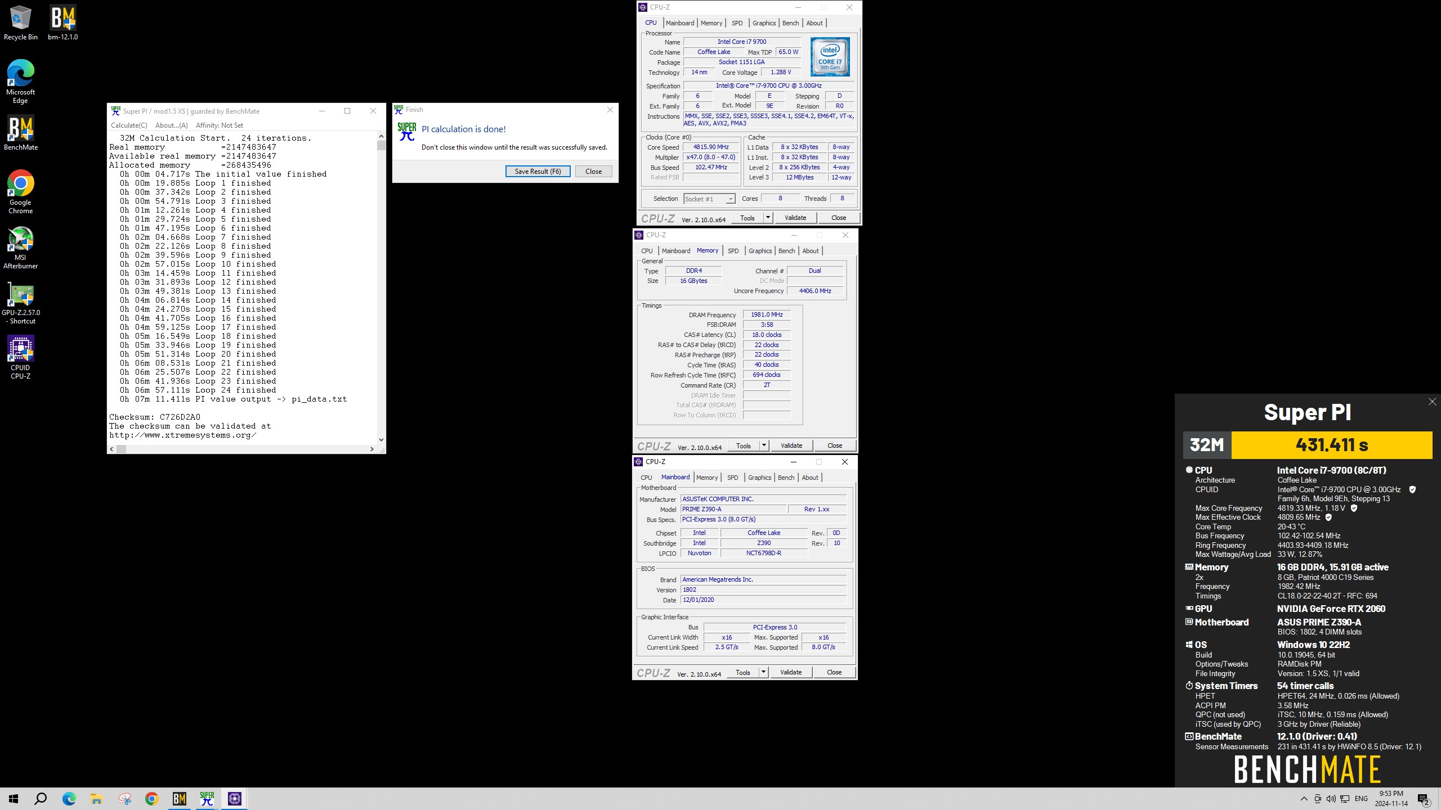Click Save Result (F6) button
Image resolution: width=1441 pixels, height=810 pixels.
point(538,172)
